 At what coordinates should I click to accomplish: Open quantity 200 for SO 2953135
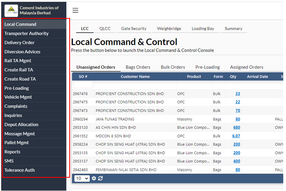[x=237, y=153]
